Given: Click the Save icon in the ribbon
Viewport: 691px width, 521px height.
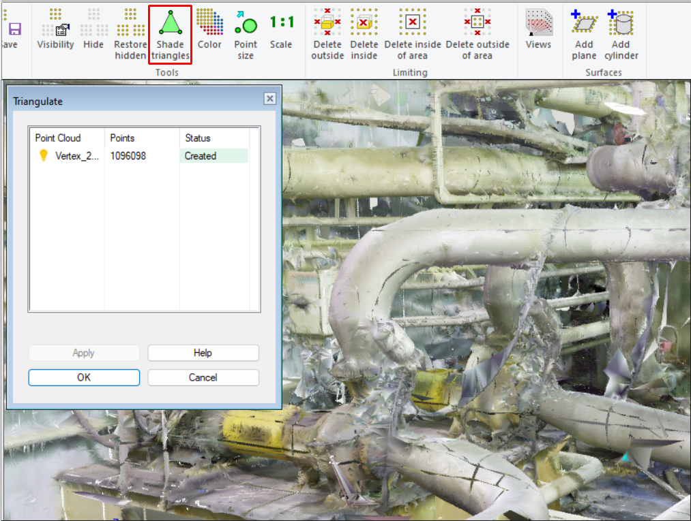Looking at the screenshot, I should click(14, 30).
